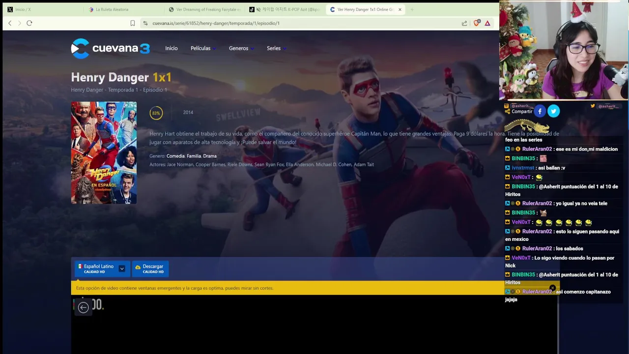Close the Henry Danger browser tab
Screen dimensions: 629x354
(400, 9)
